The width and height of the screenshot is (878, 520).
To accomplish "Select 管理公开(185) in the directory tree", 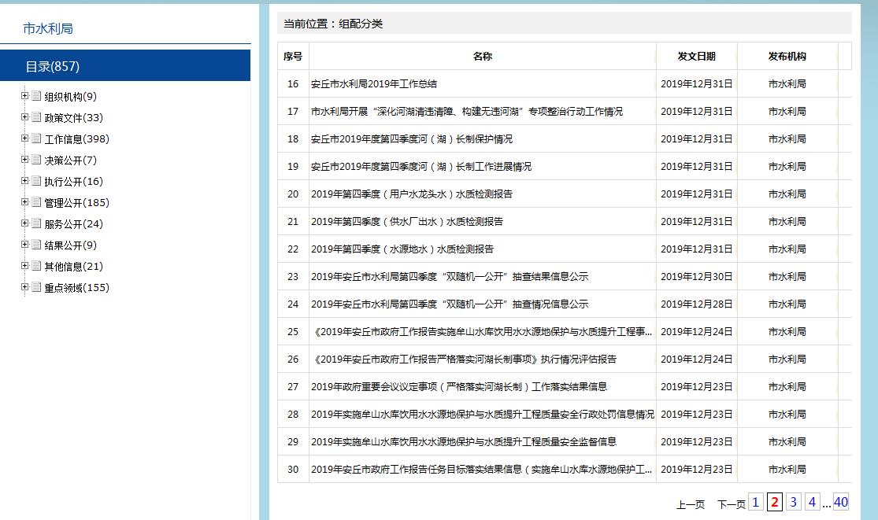I will coord(76,203).
